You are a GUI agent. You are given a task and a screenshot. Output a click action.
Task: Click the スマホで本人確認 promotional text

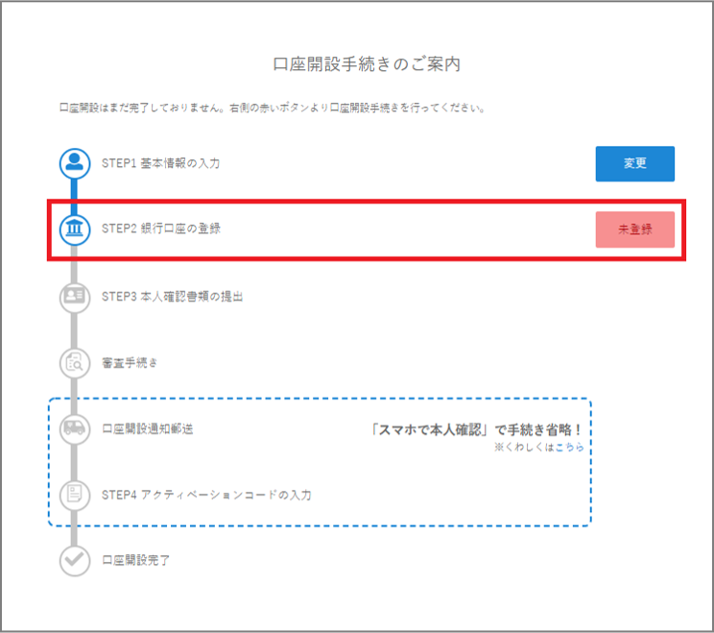point(475,429)
